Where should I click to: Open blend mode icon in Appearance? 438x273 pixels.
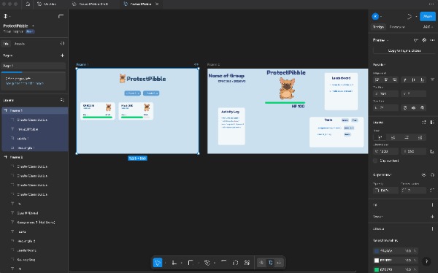(432, 175)
